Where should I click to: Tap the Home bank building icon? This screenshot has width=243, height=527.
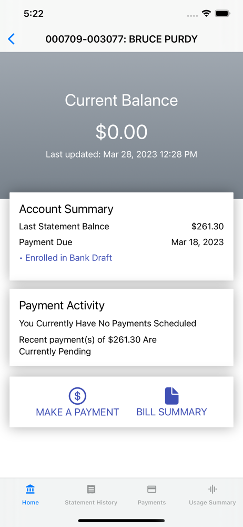pos(30,489)
